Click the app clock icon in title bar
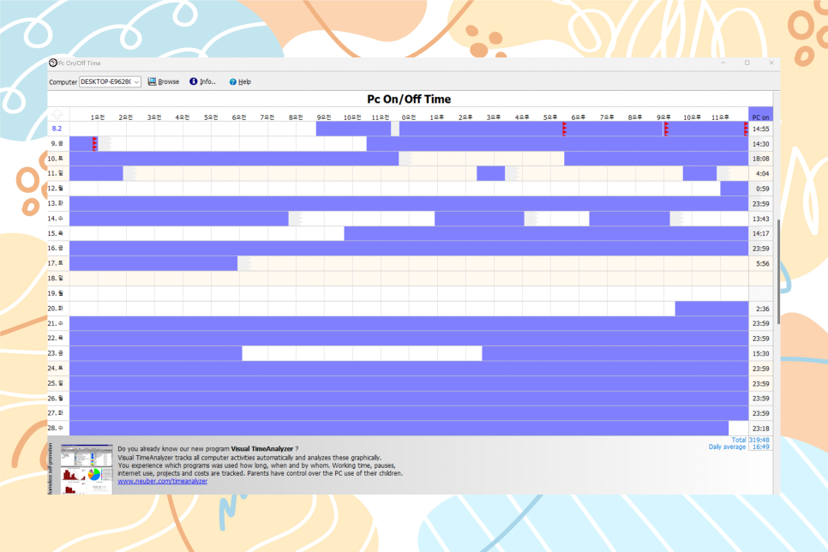Viewport: 828px width, 552px height. coord(53,63)
